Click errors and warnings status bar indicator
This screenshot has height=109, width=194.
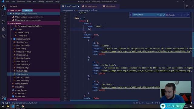click(6, 103)
